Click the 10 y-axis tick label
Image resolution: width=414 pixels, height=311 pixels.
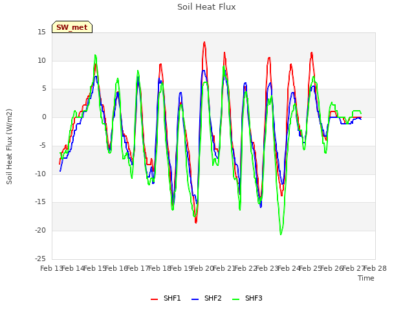[x=41, y=60]
